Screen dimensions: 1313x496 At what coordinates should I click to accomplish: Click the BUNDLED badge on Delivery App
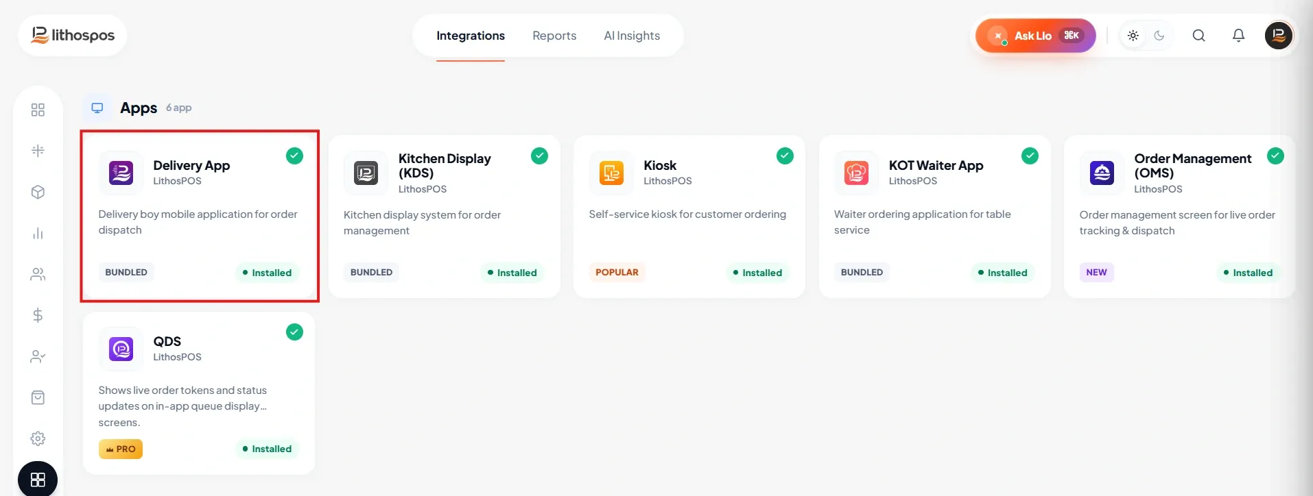tap(126, 272)
